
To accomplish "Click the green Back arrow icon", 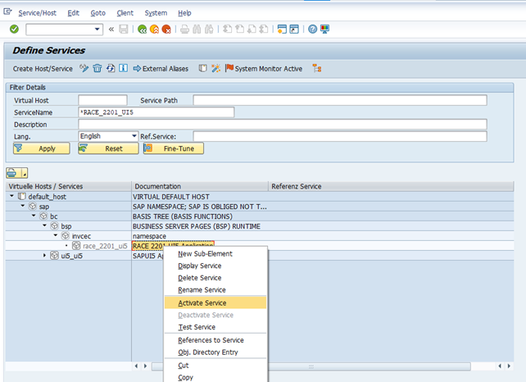I will coord(143,30).
